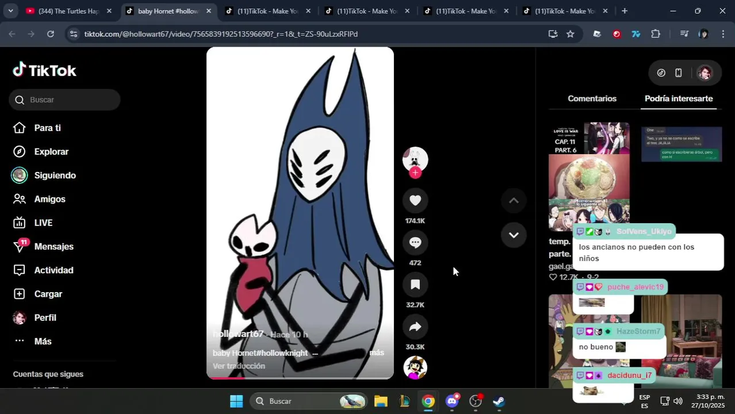The image size is (735, 414).
Task: Open volume control in system tray
Action: (678, 401)
